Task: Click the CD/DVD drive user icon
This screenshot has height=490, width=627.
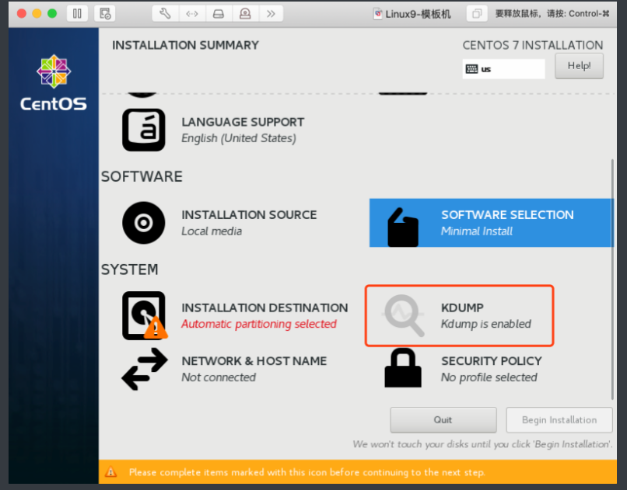Action: pos(245,14)
